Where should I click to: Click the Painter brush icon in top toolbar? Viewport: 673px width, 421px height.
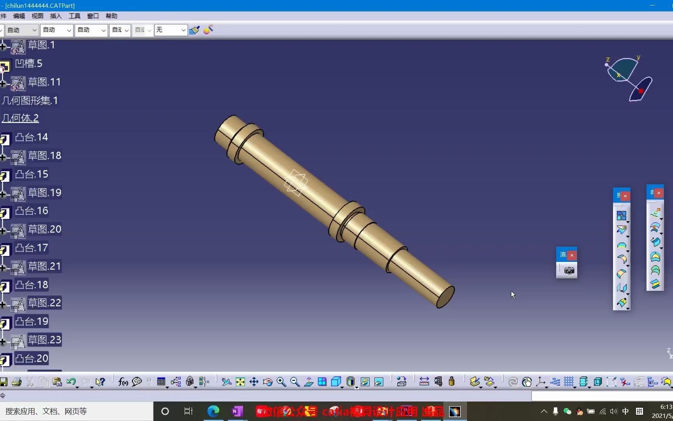pyautogui.click(x=194, y=30)
